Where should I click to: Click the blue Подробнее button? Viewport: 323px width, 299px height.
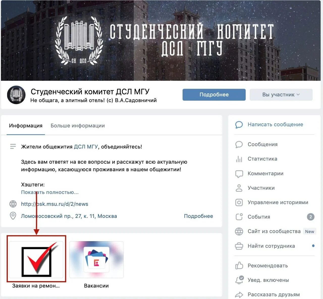coord(214,95)
